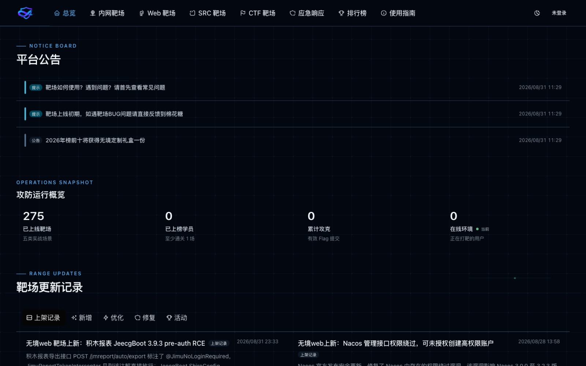Click the platform logo in the header
This screenshot has width=586, height=366.
pos(25,13)
